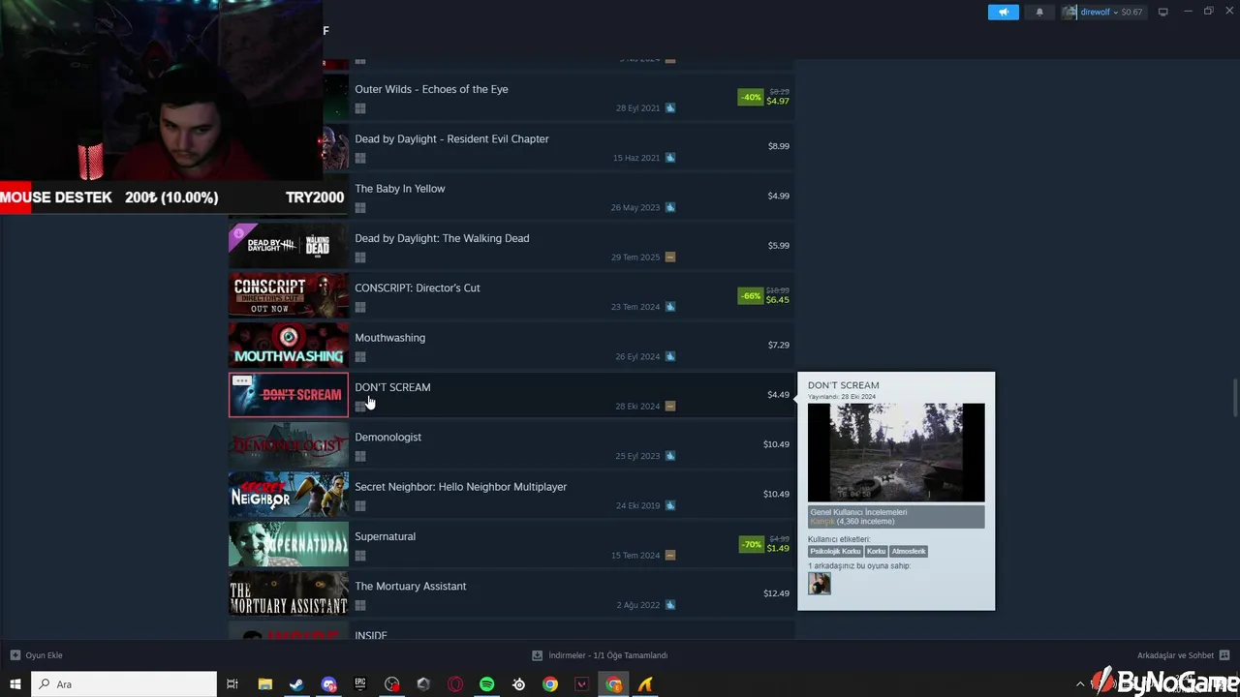Open the Steam announcements megaphone button

[1004, 12]
